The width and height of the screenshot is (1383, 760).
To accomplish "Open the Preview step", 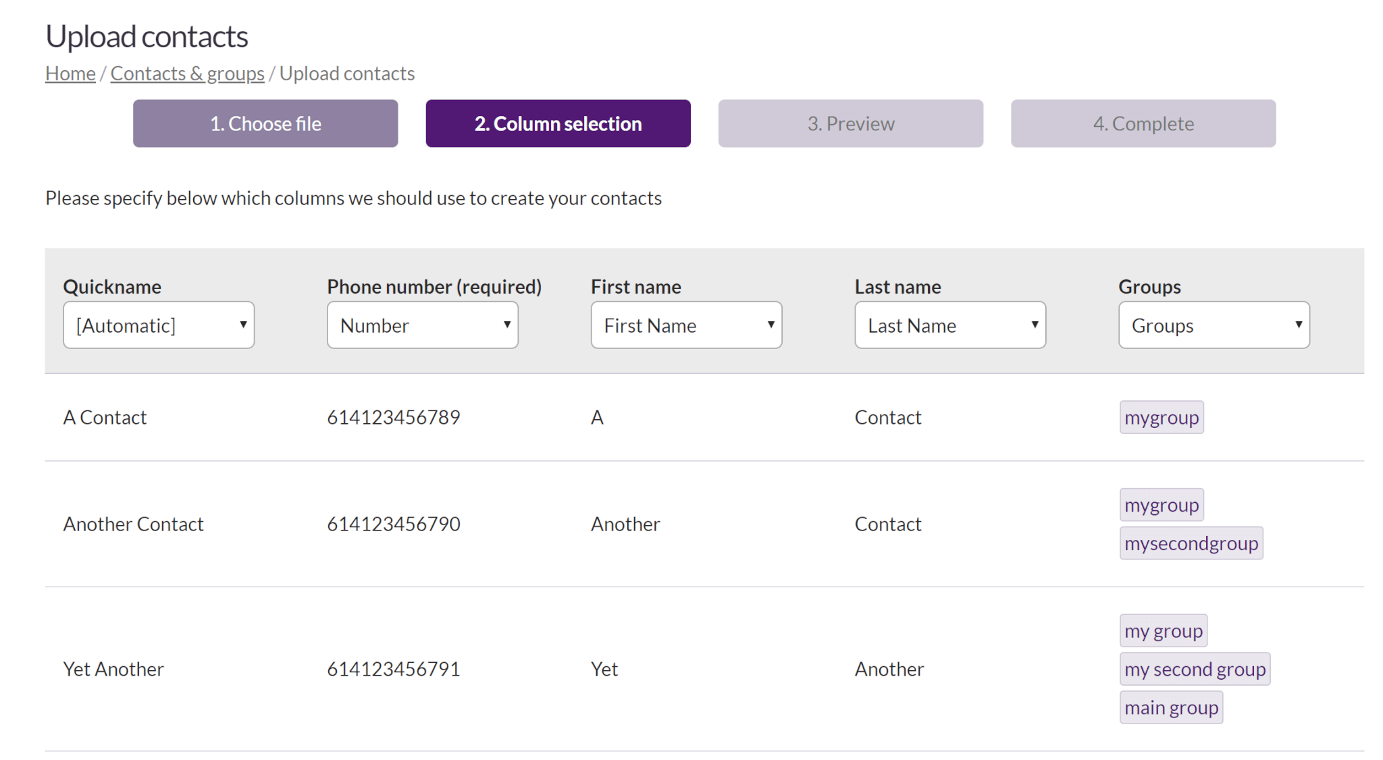I will pyautogui.click(x=850, y=124).
